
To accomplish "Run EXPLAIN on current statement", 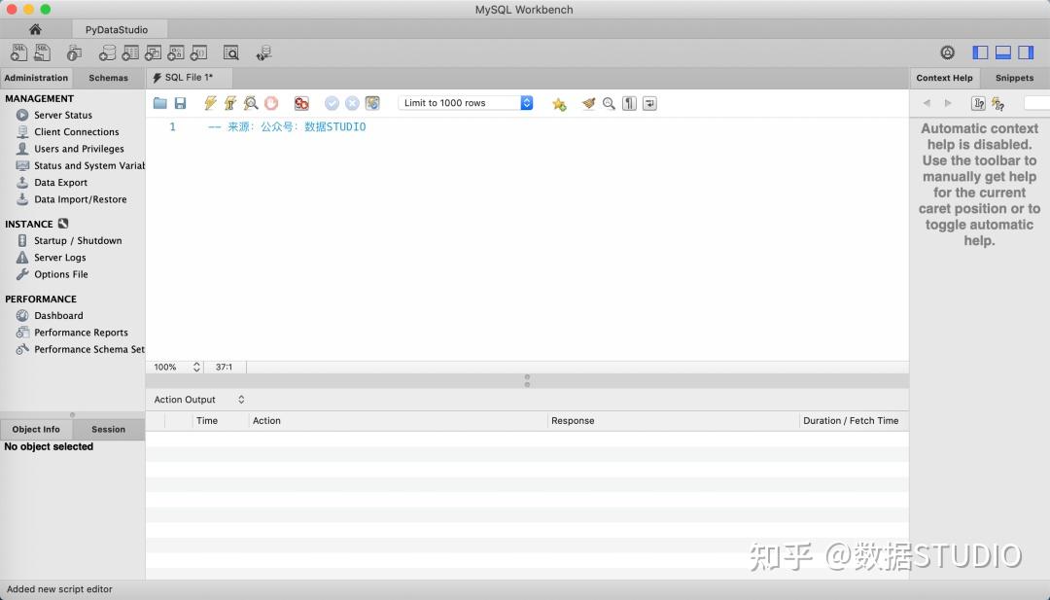I will tap(251, 103).
